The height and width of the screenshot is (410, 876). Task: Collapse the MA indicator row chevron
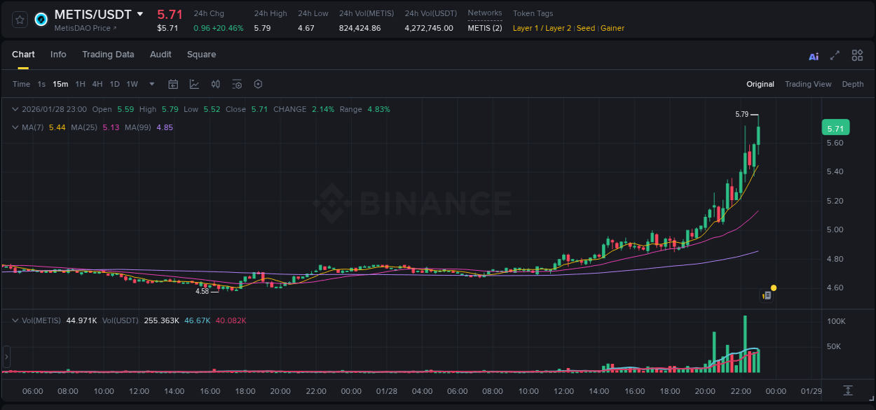tap(15, 127)
